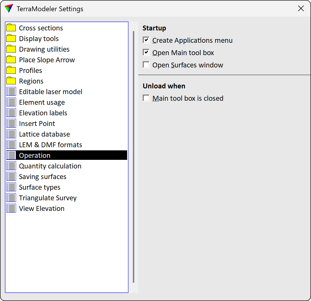Click the Regions folder icon
The width and height of the screenshot is (311, 301).
coord(11,81)
